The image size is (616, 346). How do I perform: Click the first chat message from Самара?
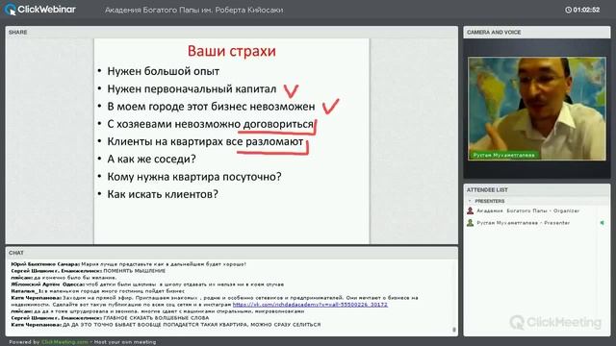[129, 264]
